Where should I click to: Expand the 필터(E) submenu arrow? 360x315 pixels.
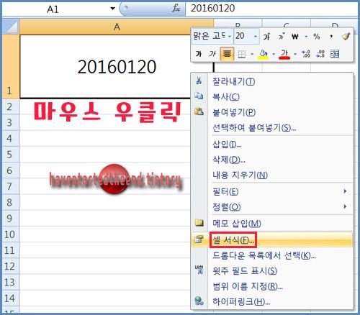pos(345,191)
